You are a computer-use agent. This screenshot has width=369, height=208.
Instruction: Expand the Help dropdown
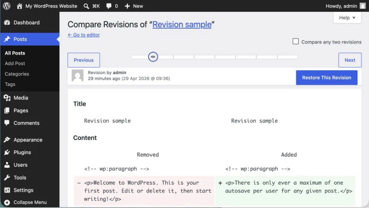[347, 18]
